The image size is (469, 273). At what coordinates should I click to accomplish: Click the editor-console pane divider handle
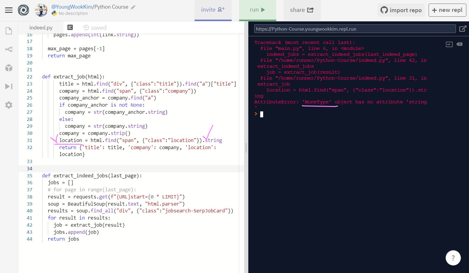coord(246,148)
